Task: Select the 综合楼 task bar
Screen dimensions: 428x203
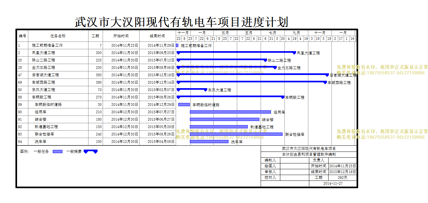Action: coord(225,119)
